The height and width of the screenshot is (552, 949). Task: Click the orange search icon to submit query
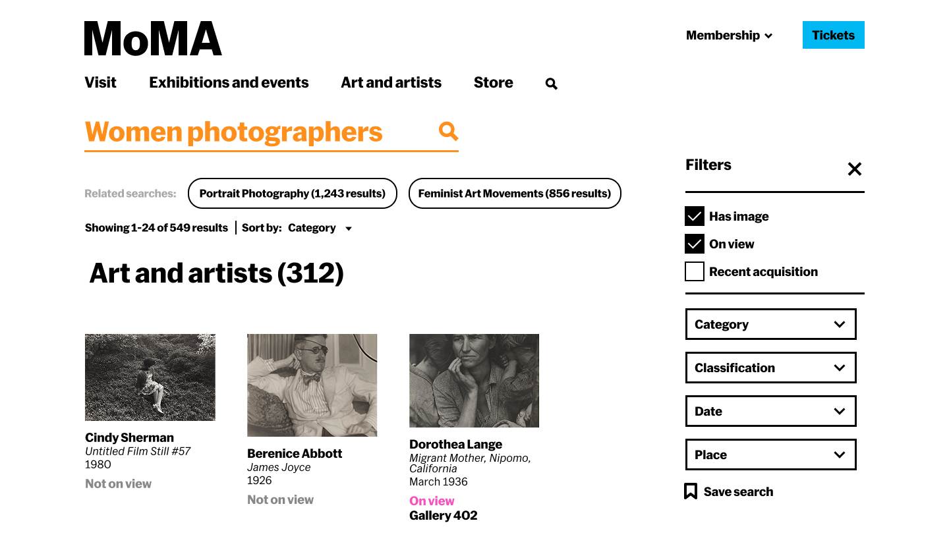point(448,131)
